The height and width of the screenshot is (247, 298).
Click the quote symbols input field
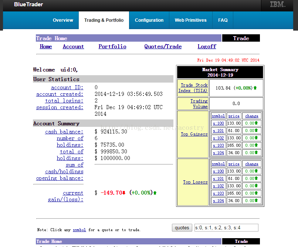point(226,228)
